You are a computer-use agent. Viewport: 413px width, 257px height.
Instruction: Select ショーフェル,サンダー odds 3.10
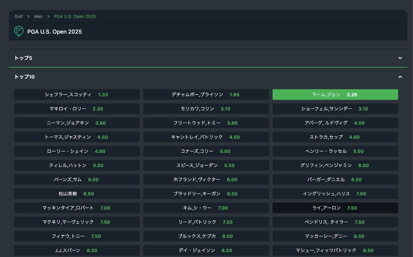335,109
